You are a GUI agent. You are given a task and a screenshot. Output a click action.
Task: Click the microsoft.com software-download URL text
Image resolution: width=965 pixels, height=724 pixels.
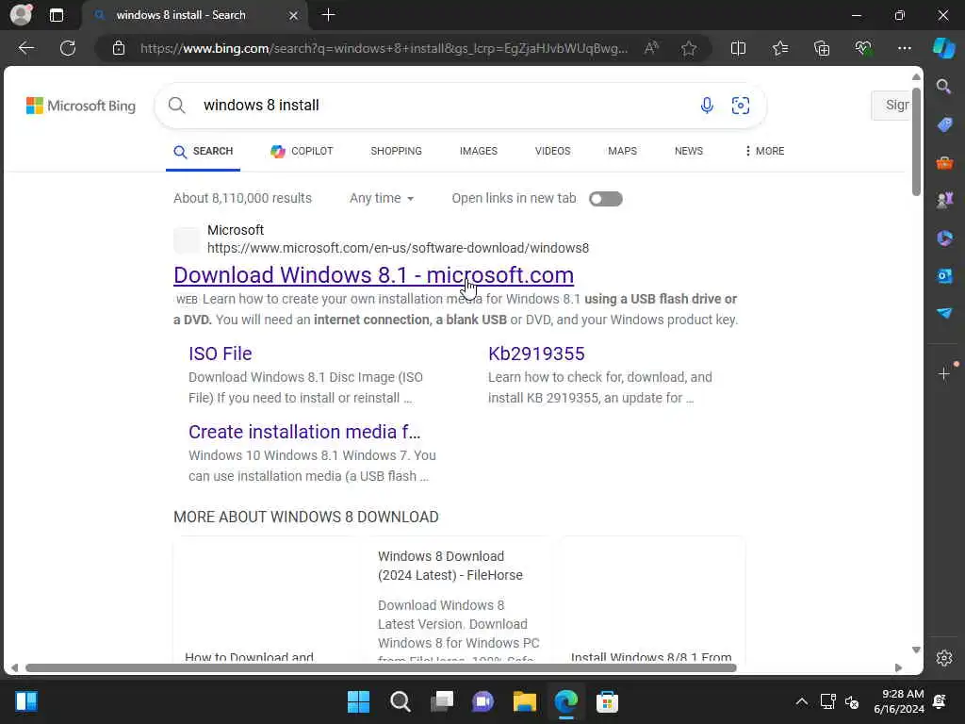click(398, 248)
